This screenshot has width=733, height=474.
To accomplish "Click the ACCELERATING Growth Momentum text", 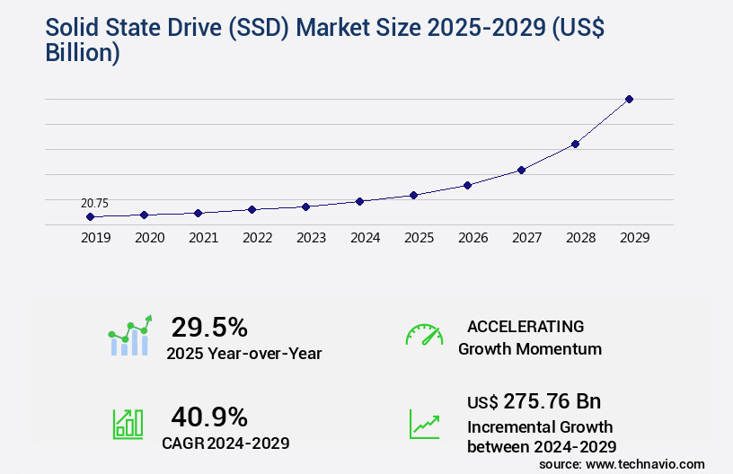I will tap(529, 338).
